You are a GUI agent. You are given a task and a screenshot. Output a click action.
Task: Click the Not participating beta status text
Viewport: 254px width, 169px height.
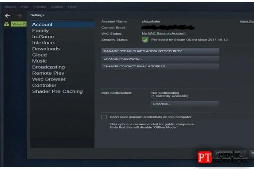(x=165, y=93)
